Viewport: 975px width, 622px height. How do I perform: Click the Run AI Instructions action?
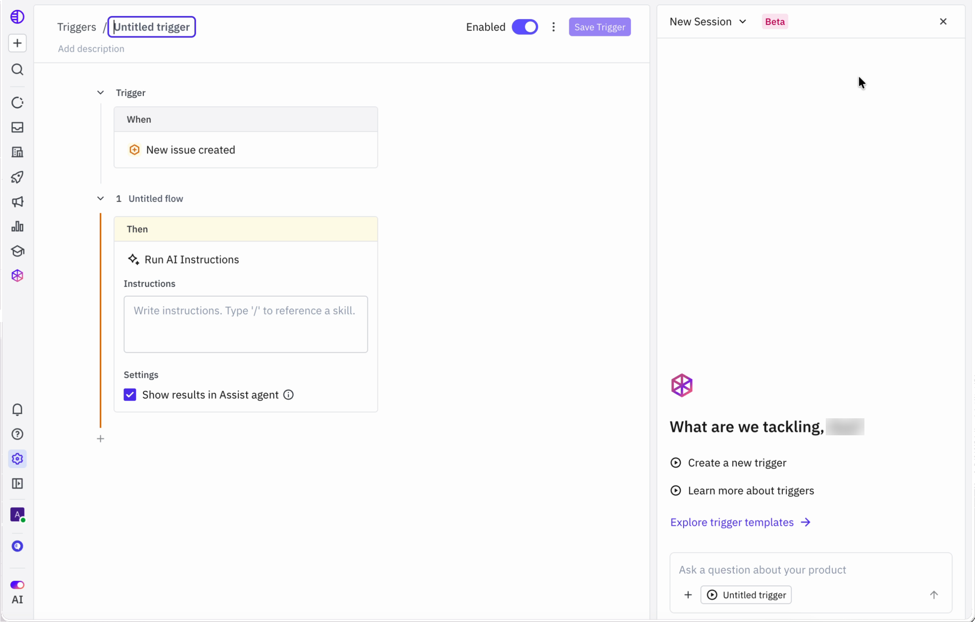click(x=183, y=259)
